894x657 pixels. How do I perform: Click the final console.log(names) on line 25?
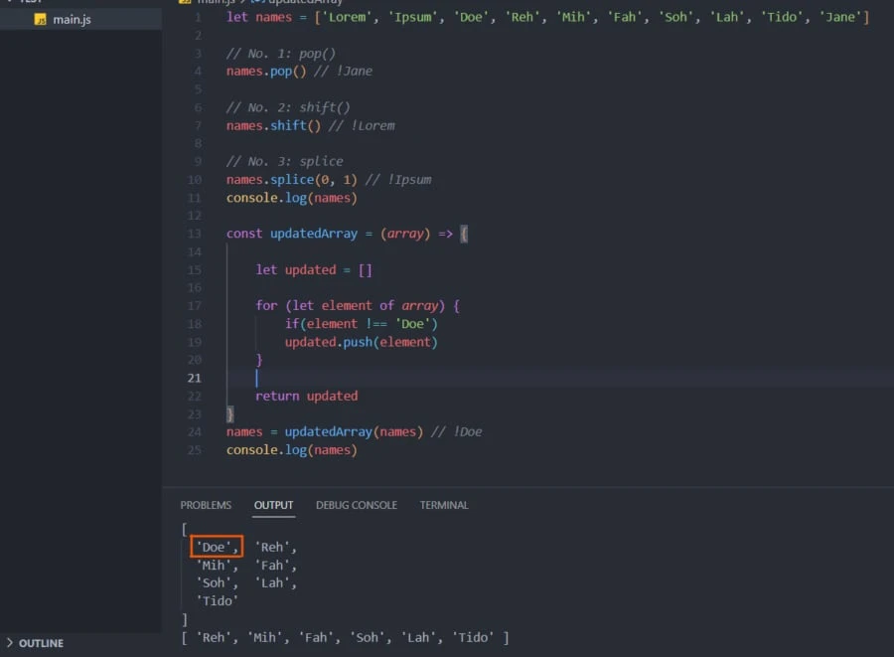[291, 450]
